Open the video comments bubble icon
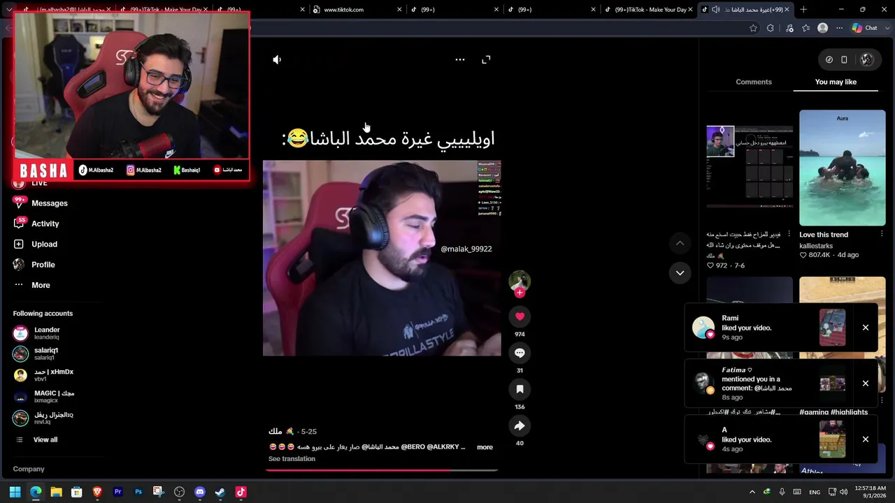895x503 pixels. click(x=520, y=353)
